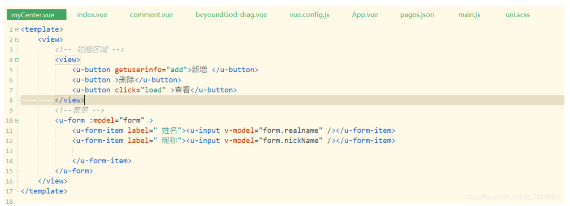Screen dimensions: 570x206
Task: Open the index.vue tab
Action: click(x=92, y=15)
